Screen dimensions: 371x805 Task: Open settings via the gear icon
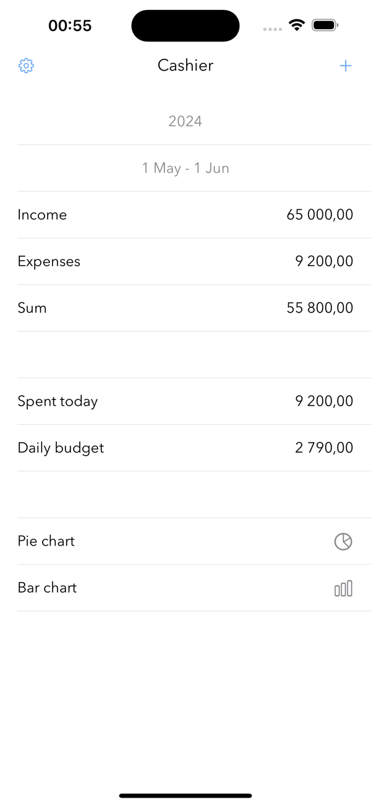click(x=26, y=66)
